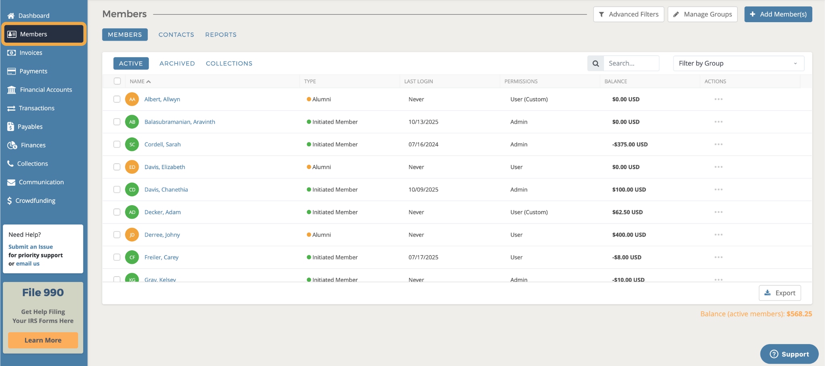Select the Invoices sidebar icon
The image size is (825, 366).
pos(11,52)
